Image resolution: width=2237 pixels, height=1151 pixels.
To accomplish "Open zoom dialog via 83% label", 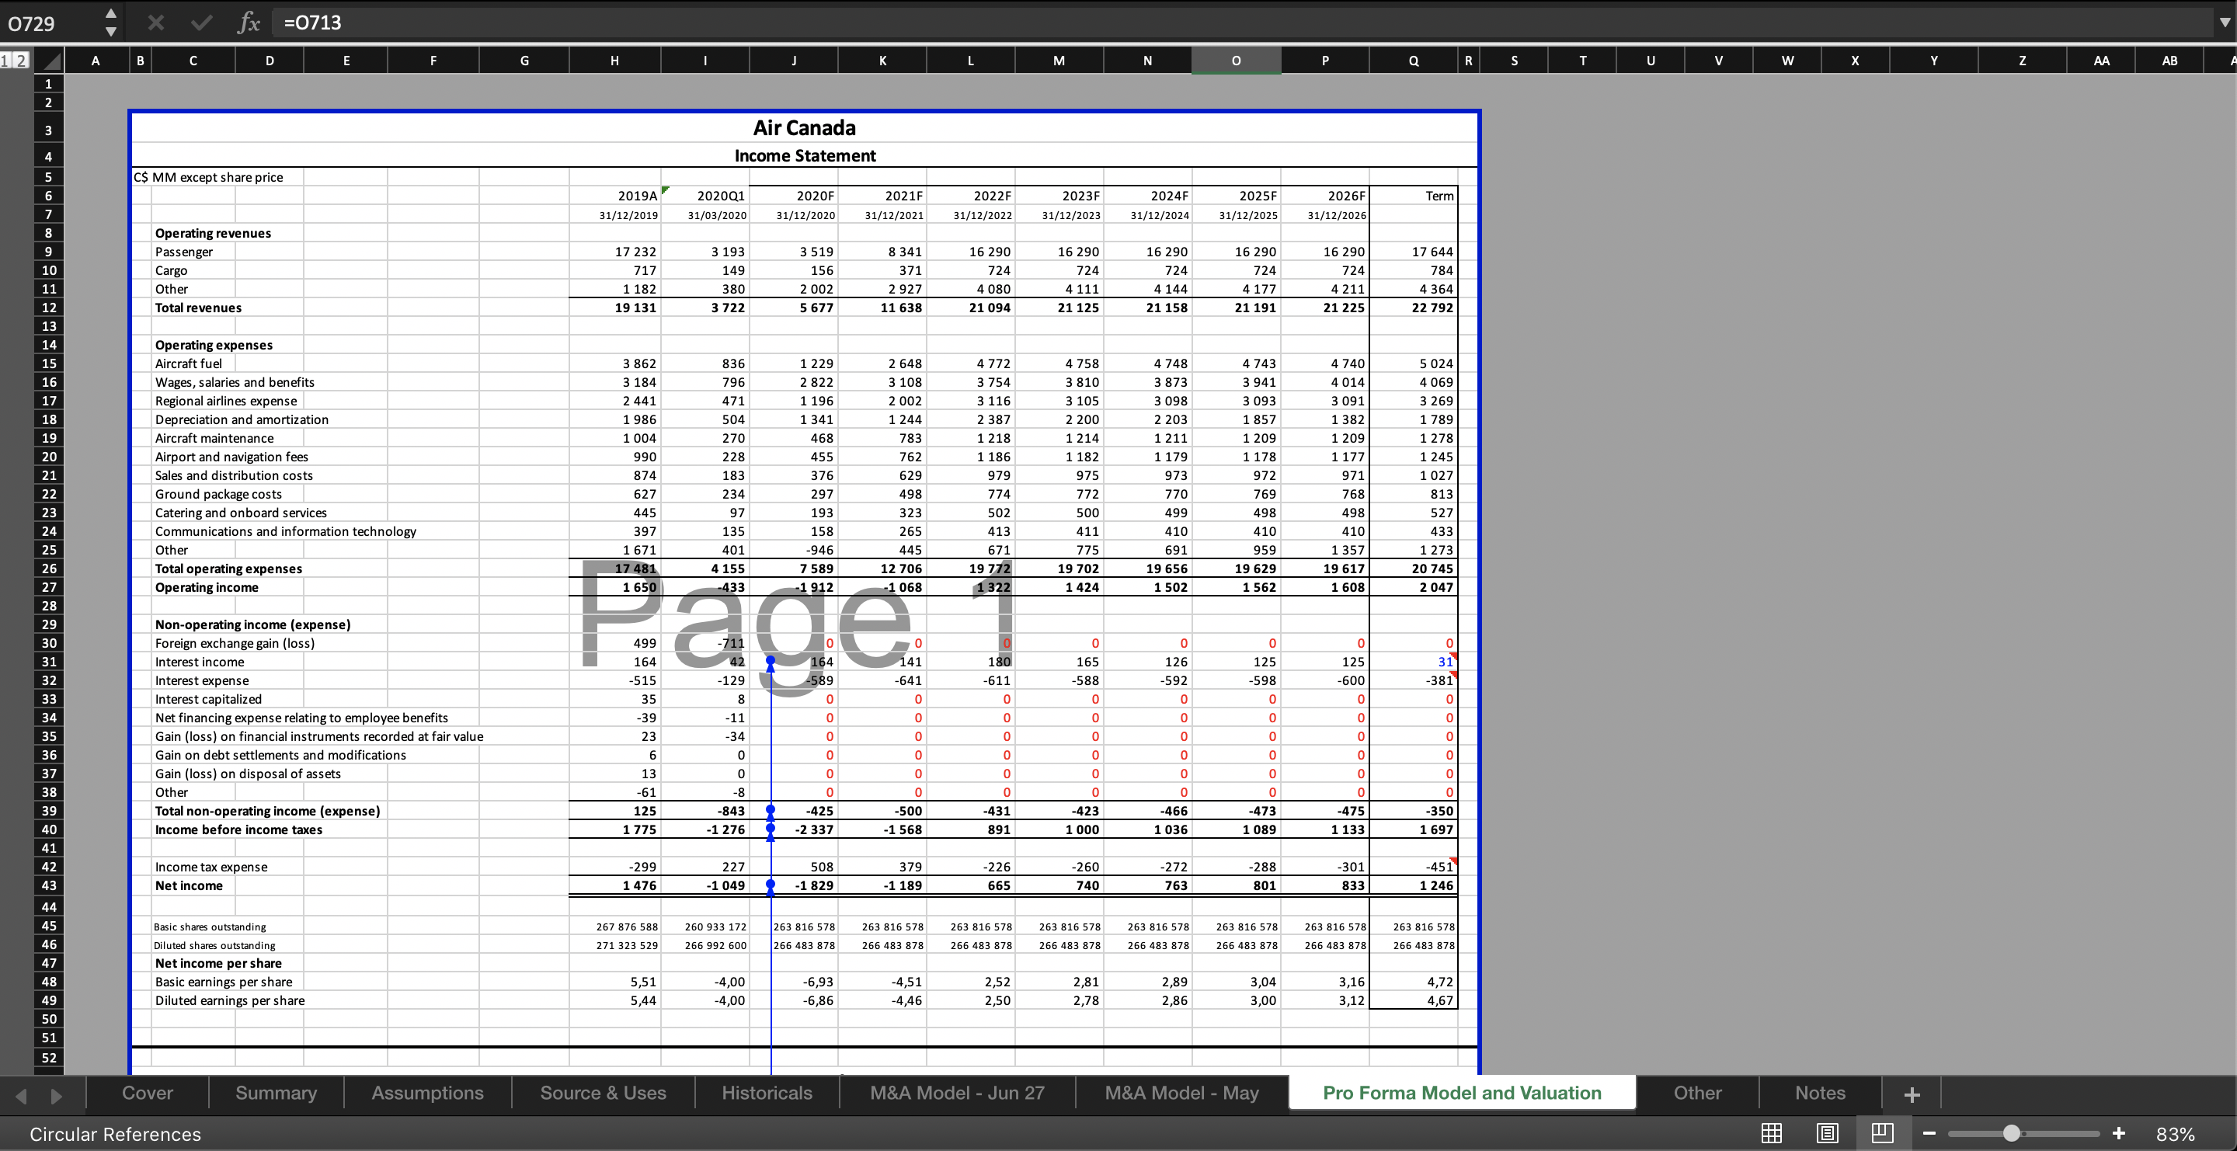I will click(x=2176, y=1134).
